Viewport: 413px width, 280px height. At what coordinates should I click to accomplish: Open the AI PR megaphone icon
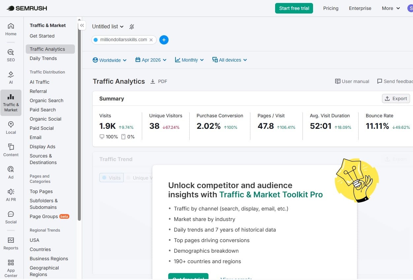[11, 195]
